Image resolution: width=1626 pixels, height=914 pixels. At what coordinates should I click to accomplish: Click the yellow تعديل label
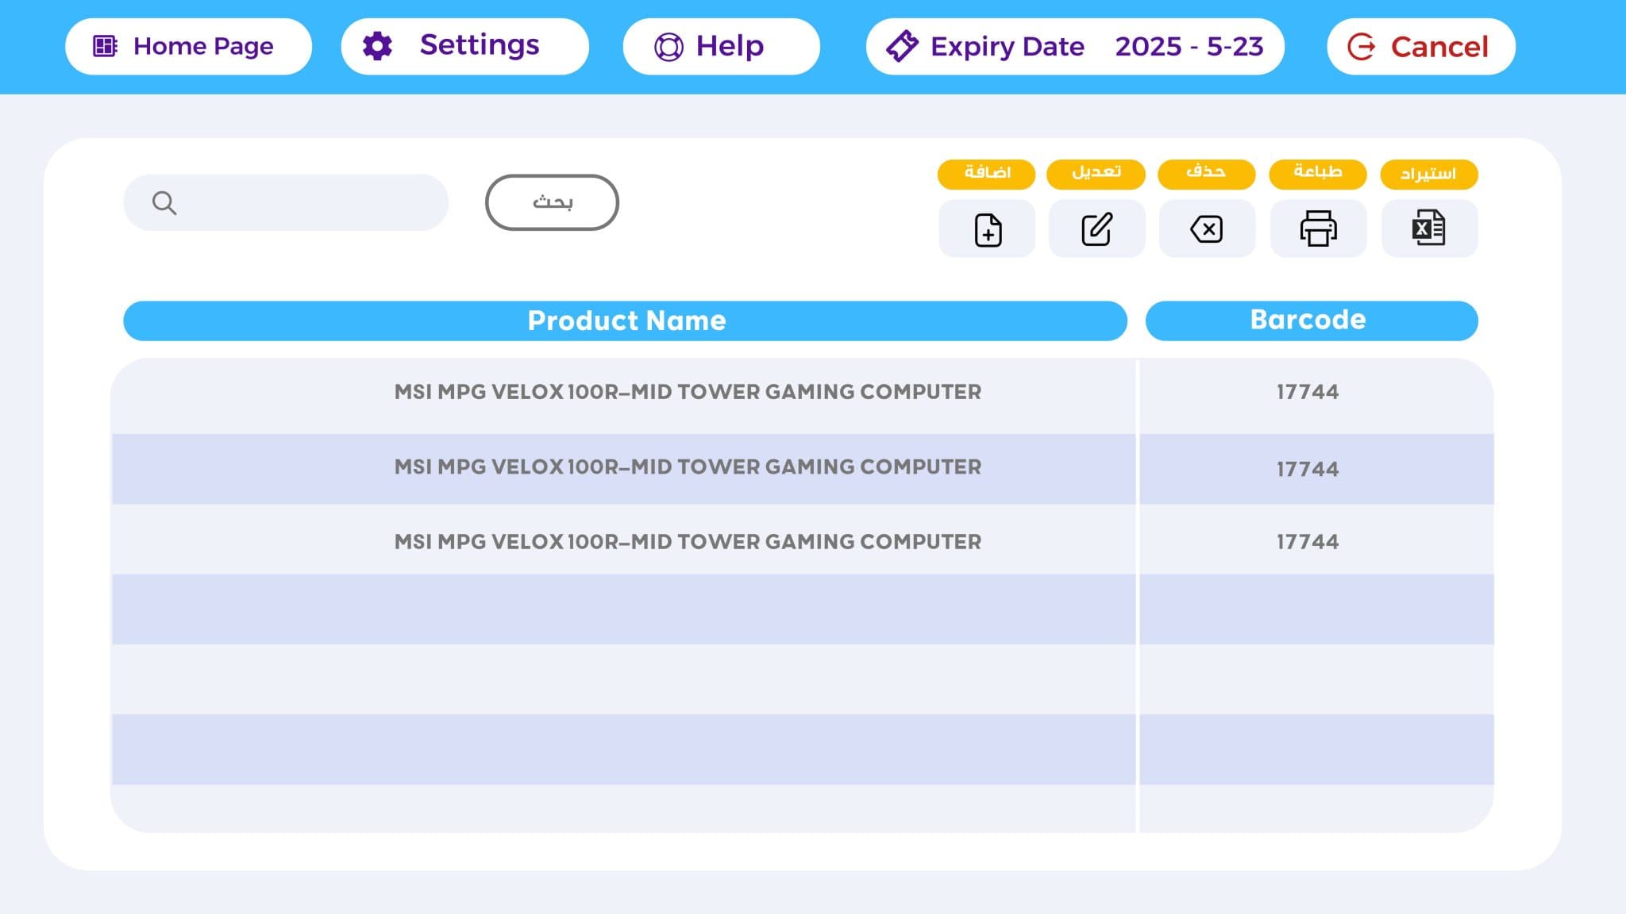coord(1096,173)
